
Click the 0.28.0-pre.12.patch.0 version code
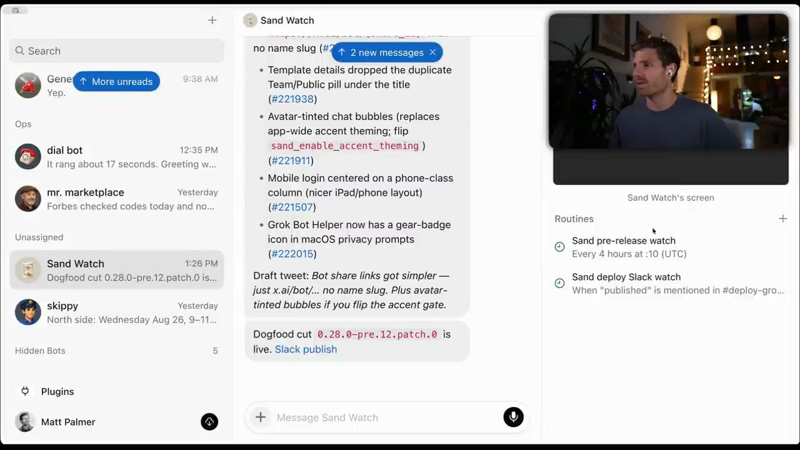(x=377, y=334)
